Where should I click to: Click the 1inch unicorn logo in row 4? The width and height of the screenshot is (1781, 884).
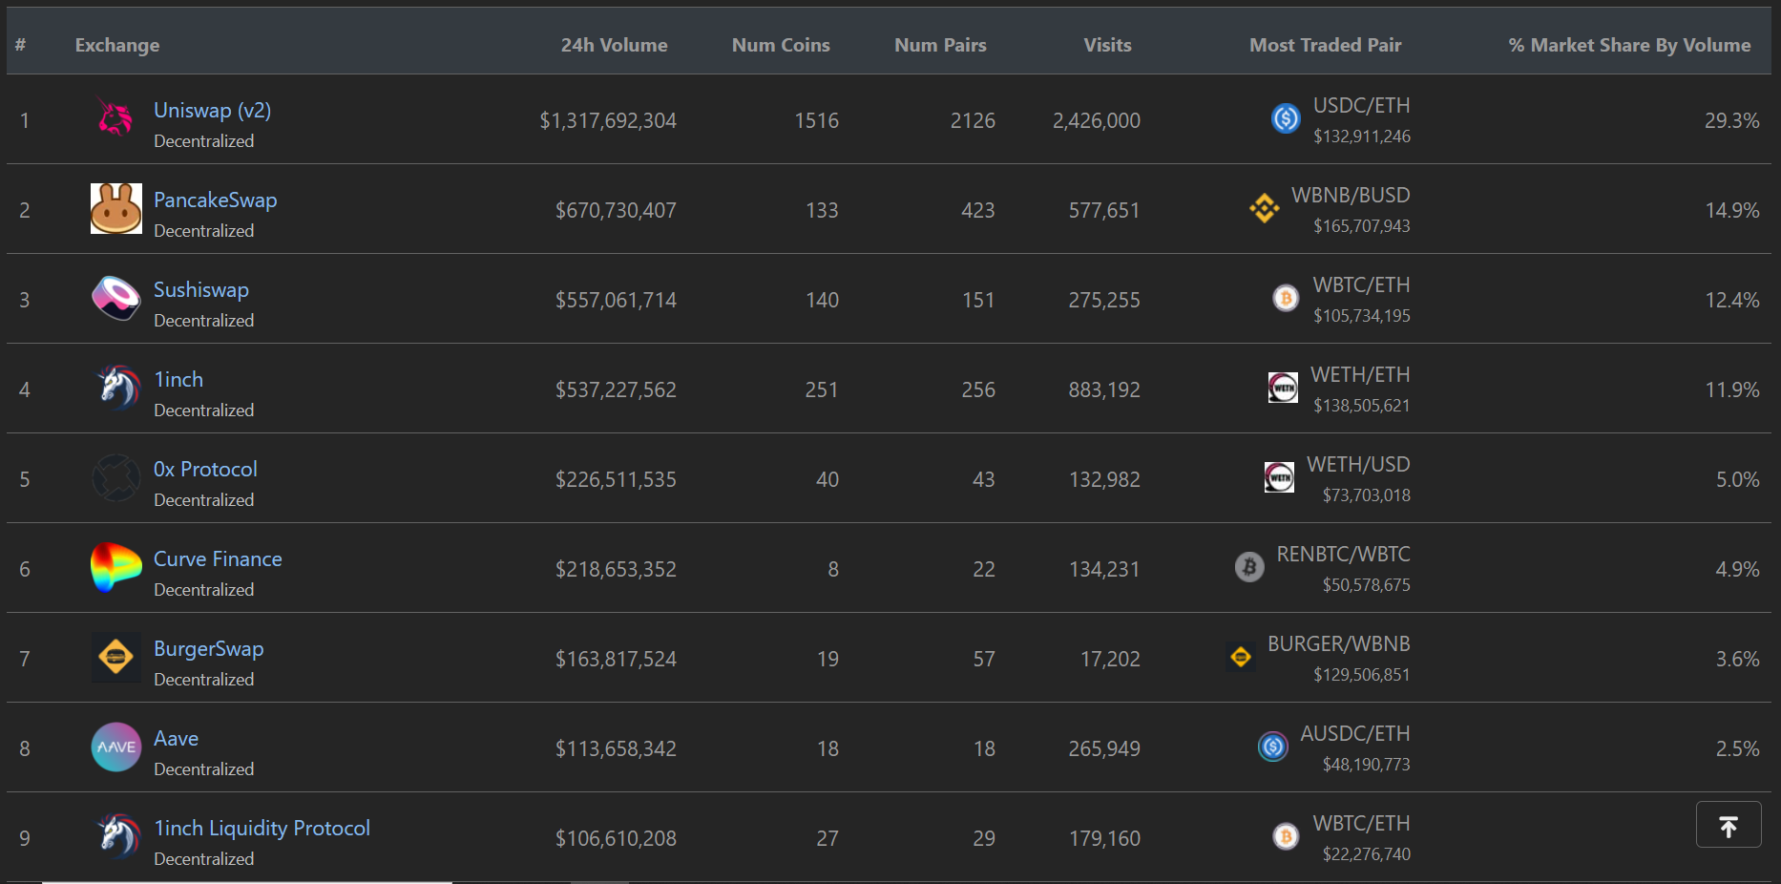[x=116, y=389]
